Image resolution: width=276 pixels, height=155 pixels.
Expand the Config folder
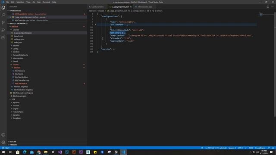point(16,49)
